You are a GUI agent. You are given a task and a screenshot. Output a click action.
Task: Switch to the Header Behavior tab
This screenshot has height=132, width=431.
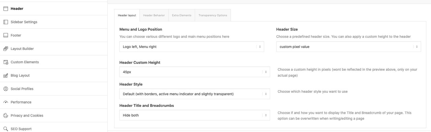click(154, 15)
